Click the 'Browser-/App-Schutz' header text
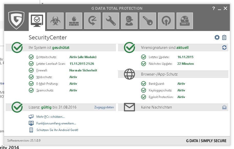Viewport: 234px width, 149px height. click(x=159, y=74)
